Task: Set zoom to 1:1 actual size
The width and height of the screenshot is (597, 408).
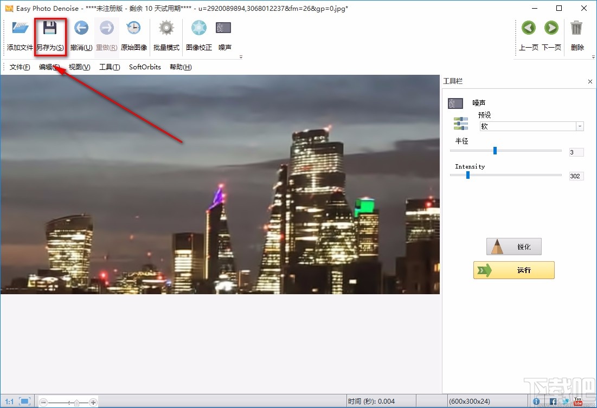Action: (9, 402)
